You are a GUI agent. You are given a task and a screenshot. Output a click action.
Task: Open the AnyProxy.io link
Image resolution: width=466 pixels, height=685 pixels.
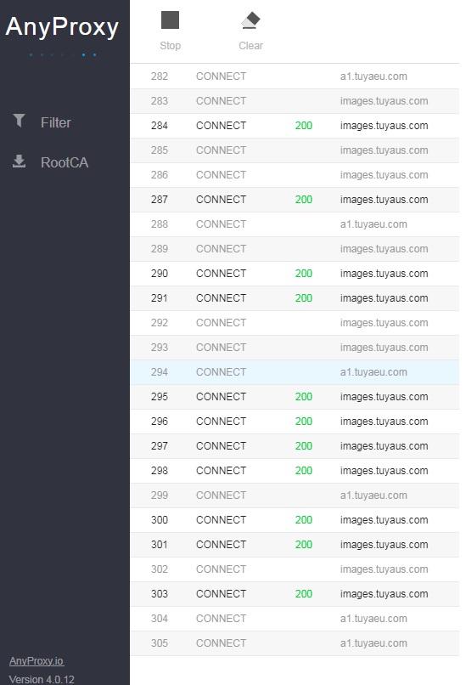pos(36,661)
